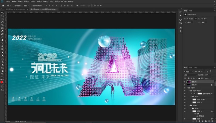Switch to the 通道 (Channels) tab
Screen dimensions: 216x123
190,68
